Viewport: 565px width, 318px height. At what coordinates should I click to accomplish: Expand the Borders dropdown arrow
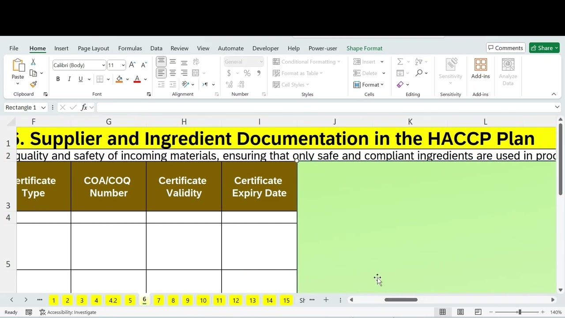[108, 79]
